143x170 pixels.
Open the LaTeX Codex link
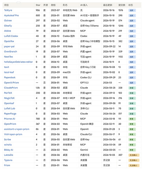tap(11, 36)
